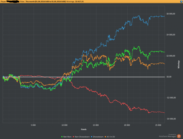
Task: Click the redacted Player name in header
Action: [13, 1]
